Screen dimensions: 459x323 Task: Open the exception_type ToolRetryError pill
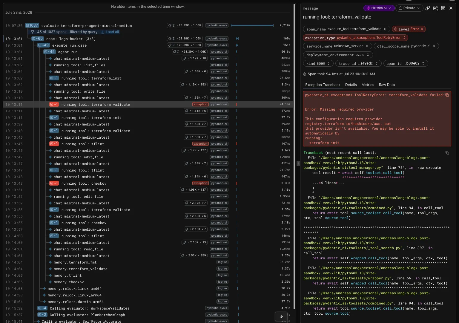(x=355, y=38)
